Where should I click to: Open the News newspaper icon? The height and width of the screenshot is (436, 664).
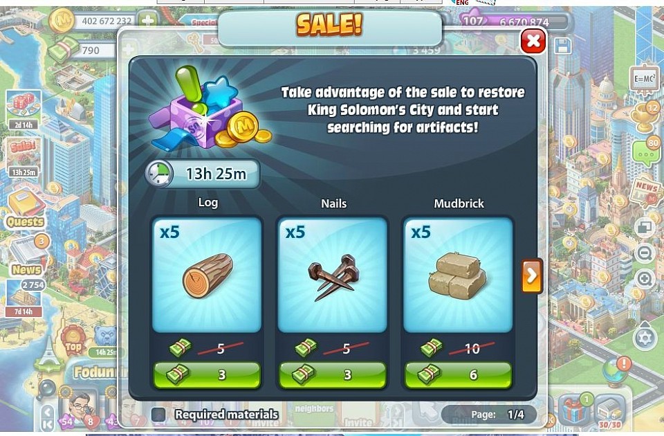27,255
